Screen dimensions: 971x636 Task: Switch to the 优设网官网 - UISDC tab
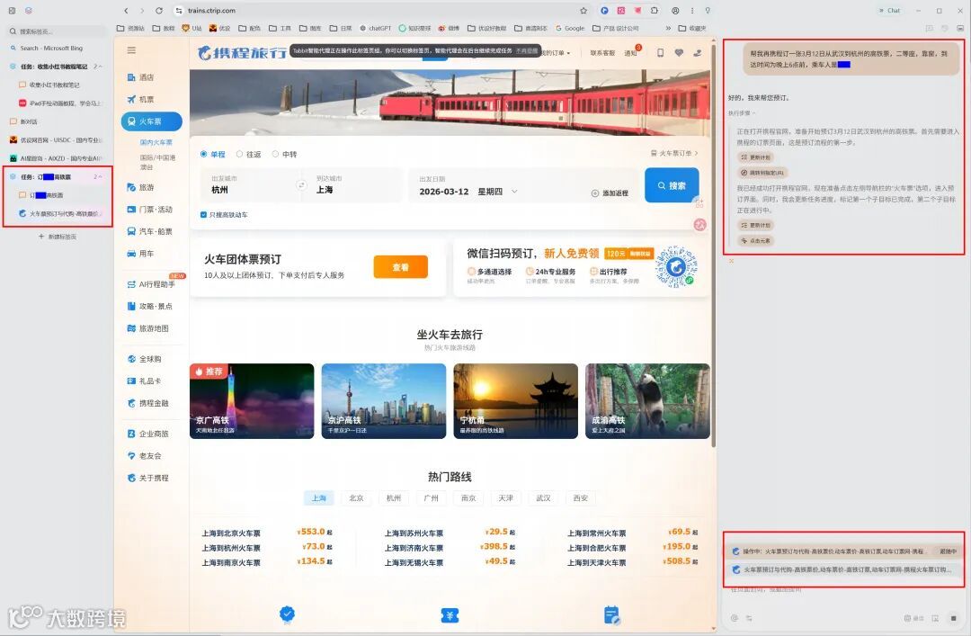coord(55,140)
